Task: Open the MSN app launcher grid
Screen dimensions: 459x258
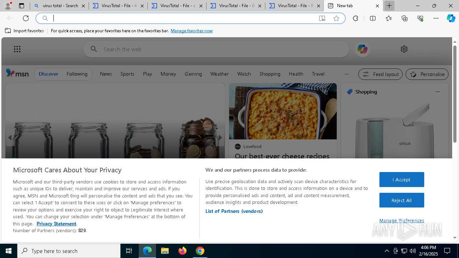Action: coord(17,49)
